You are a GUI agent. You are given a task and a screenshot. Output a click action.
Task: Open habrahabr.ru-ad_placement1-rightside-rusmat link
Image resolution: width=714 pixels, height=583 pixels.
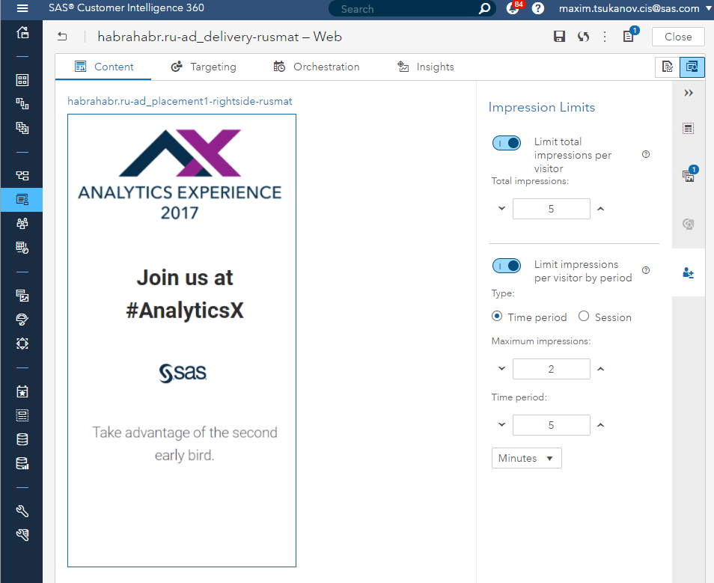180,101
